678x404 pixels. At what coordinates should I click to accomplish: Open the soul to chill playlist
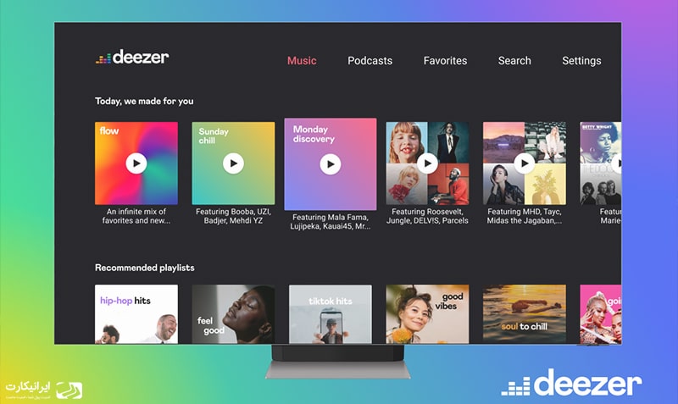[524, 314]
